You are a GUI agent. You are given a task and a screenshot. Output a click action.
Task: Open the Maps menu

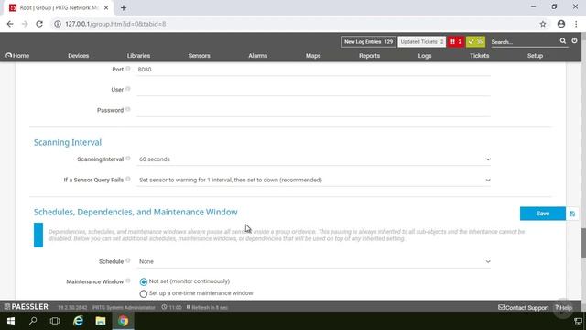click(313, 55)
